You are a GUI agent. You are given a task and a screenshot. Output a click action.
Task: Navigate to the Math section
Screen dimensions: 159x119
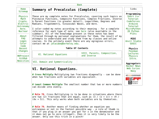[x=23, y=19]
